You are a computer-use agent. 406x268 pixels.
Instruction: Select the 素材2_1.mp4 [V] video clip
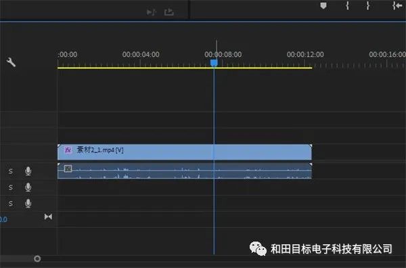(185, 152)
